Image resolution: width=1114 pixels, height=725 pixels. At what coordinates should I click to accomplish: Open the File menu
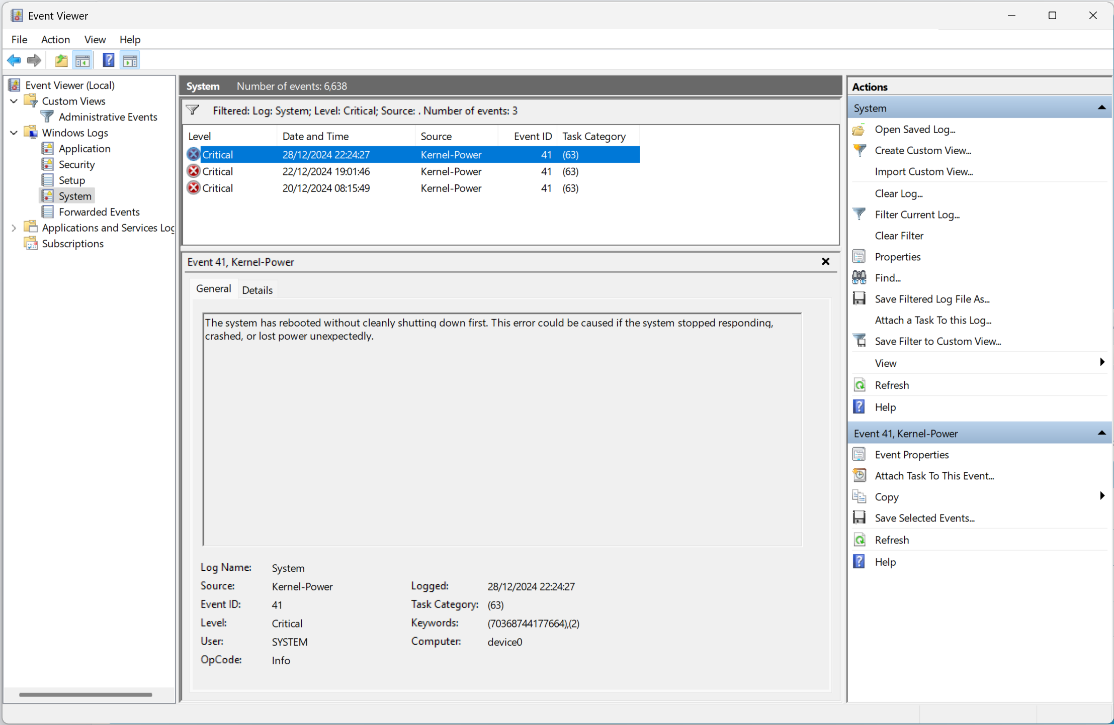click(19, 39)
